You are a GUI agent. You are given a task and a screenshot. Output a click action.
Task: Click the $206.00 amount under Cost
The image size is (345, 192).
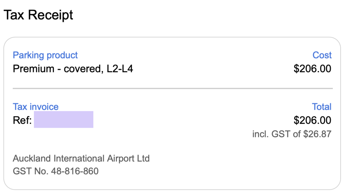click(312, 69)
